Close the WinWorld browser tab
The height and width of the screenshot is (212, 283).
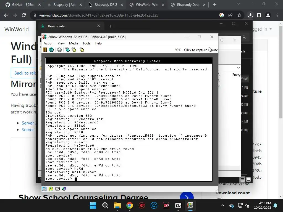tap(163, 5)
